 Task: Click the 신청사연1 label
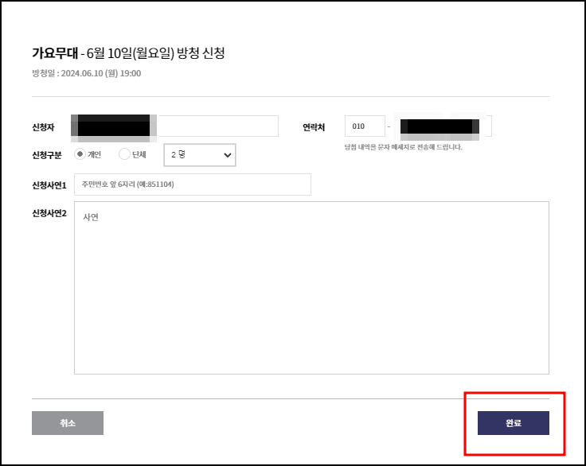49,185
